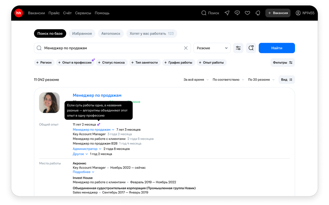This screenshot has height=205, width=329.
Task: Expand the «Другое» experience group
Action: [80, 154]
